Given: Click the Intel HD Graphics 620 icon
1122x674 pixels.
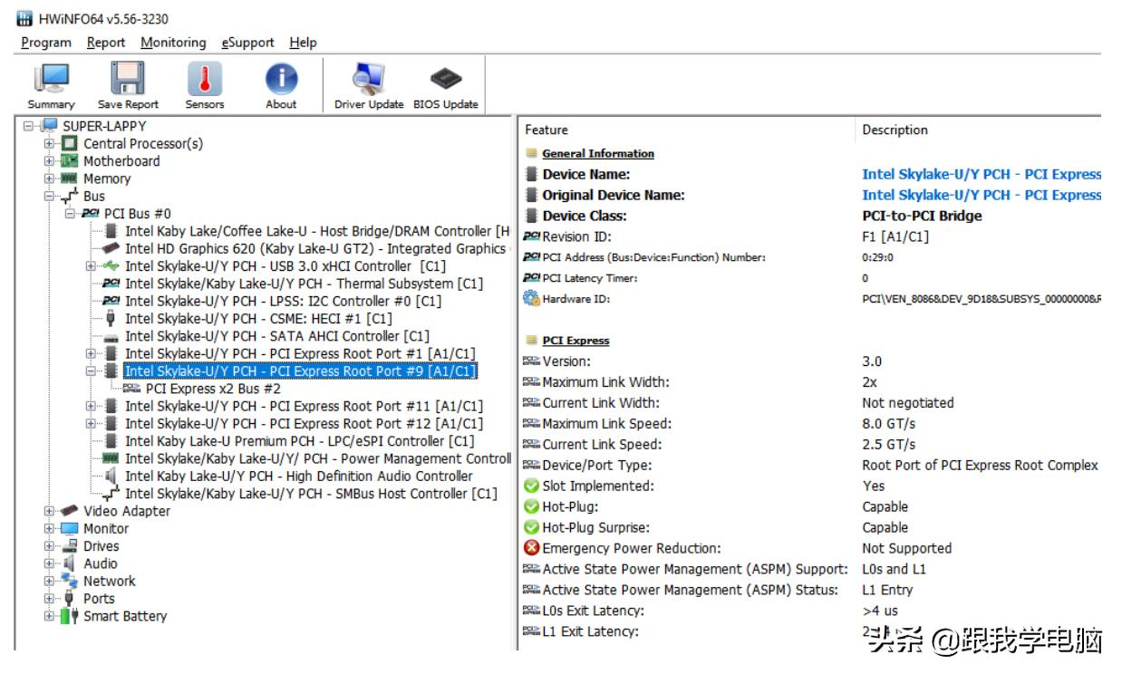Looking at the screenshot, I should tap(111, 248).
